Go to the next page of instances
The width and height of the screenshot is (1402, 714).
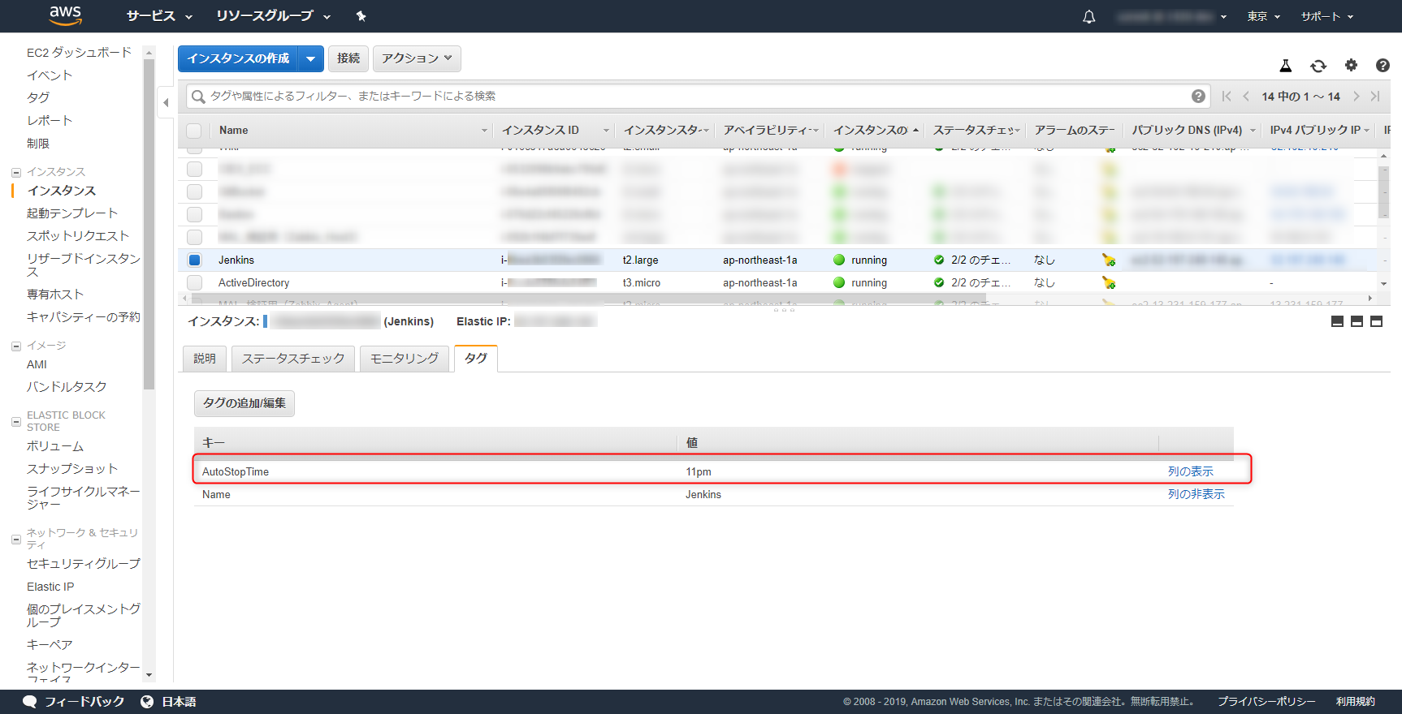1356,96
